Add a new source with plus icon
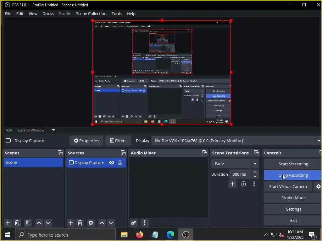The height and width of the screenshot is (241, 322). click(x=71, y=223)
